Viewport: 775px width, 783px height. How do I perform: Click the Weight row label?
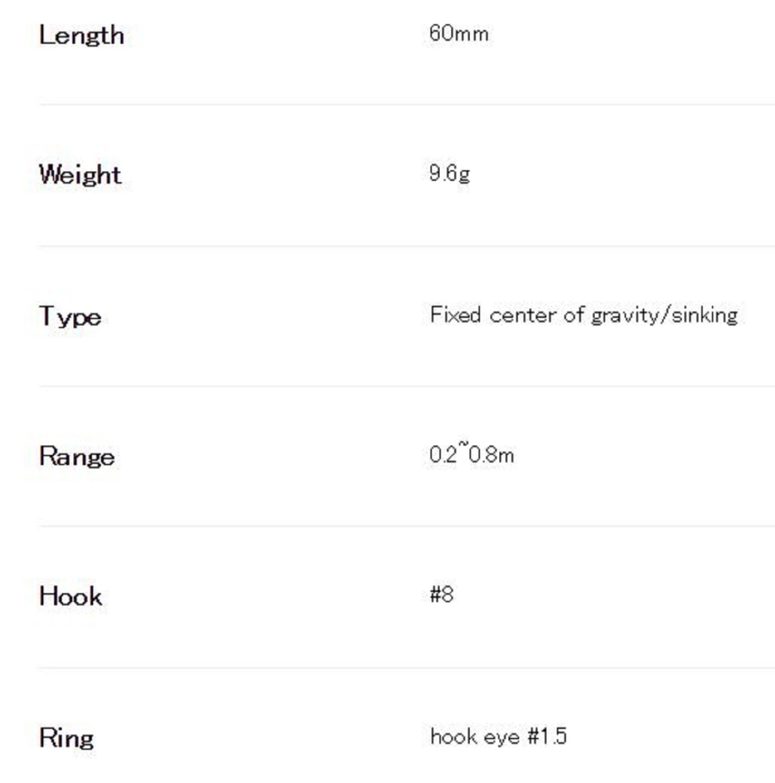[80, 175]
